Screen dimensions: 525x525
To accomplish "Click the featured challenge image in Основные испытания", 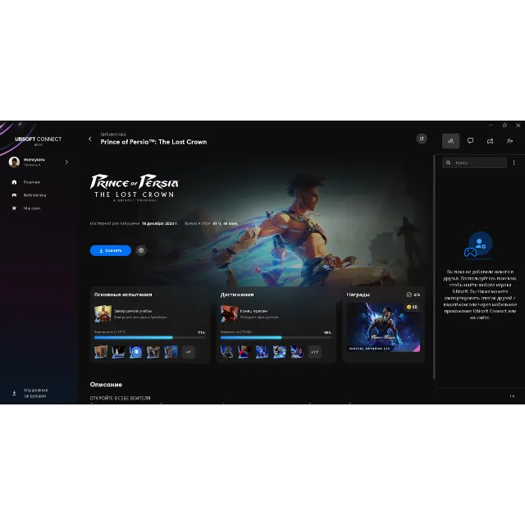I will point(103,313).
